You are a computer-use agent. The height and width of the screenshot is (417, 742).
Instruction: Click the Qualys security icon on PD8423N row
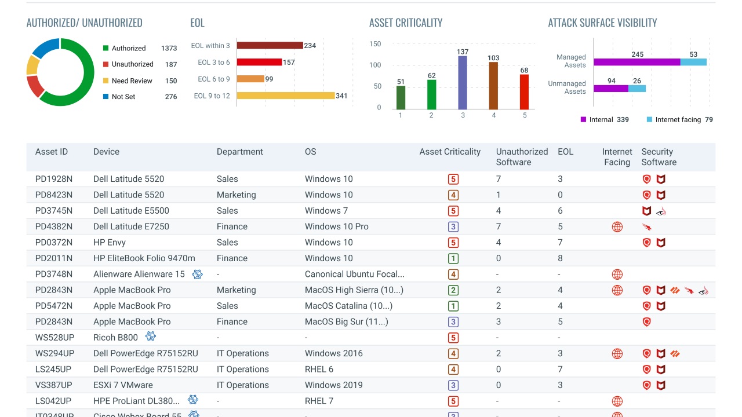(x=646, y=195)
